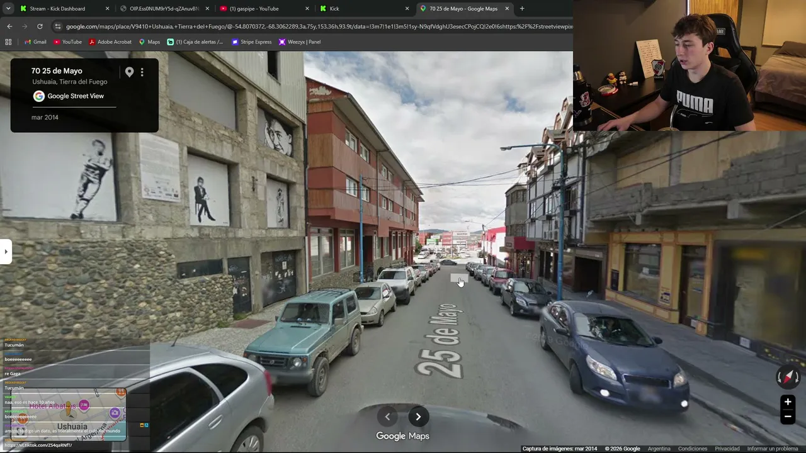Click the 70 25 de Mayo address title
Viewport: 806px width, 453px height.
(x=57, y=71)
